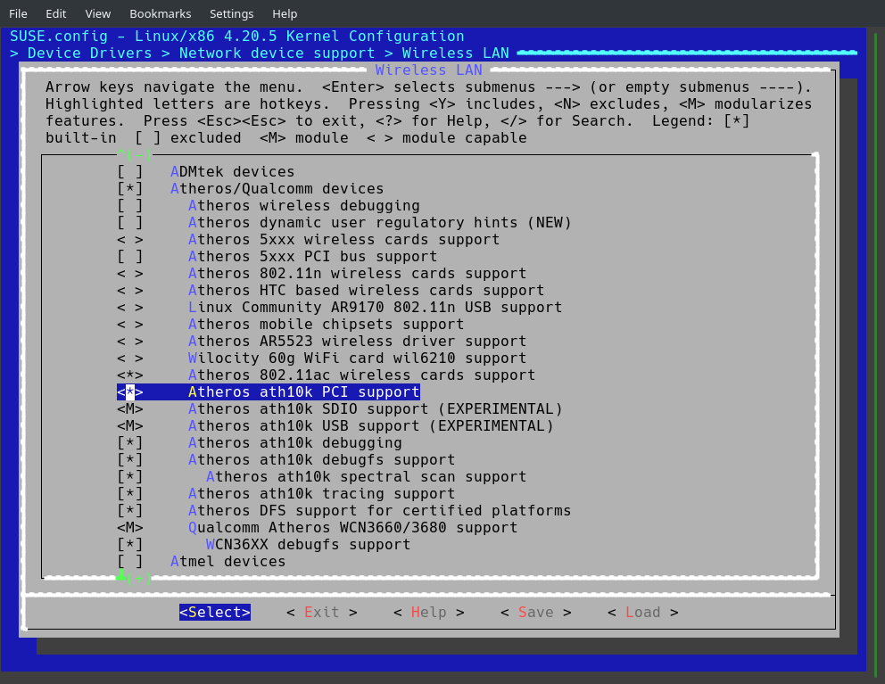885x684 pixels.
Task: Set Atheros 802.11n wireless cards support tristate
Action: (130, 273)
